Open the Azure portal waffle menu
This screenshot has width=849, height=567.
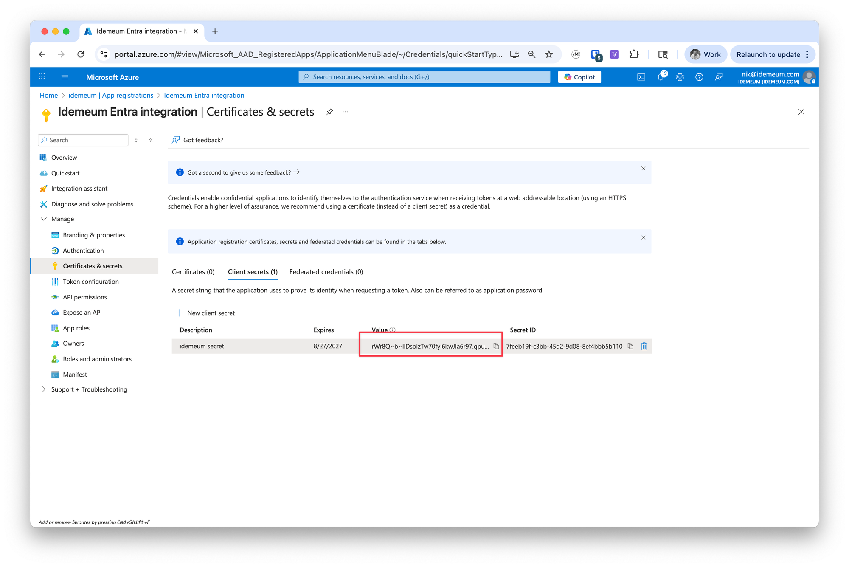point(42,77)
